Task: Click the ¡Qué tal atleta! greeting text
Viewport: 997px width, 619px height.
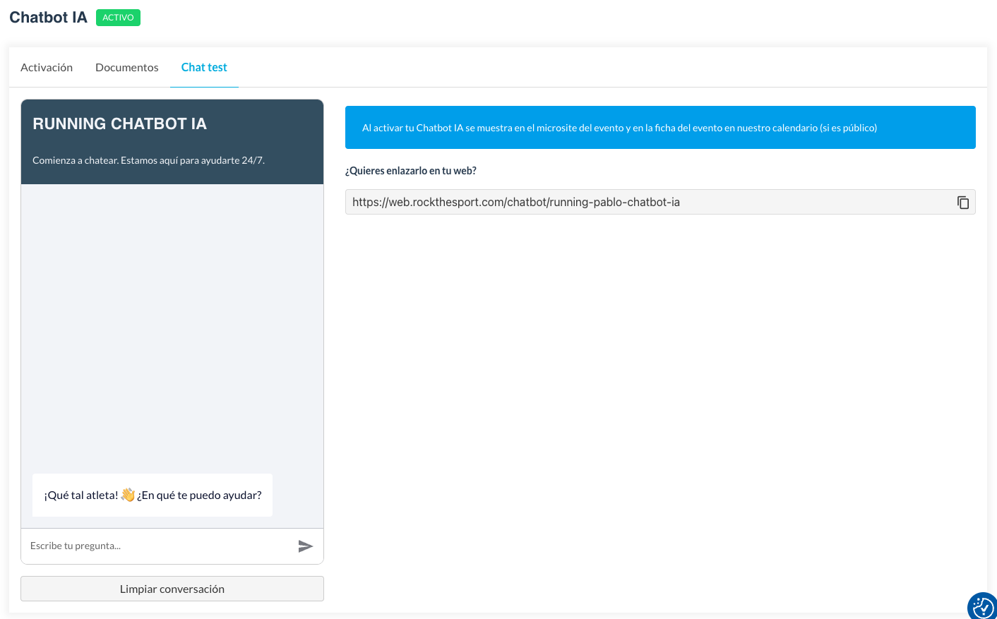Action: tap(81, 495)
